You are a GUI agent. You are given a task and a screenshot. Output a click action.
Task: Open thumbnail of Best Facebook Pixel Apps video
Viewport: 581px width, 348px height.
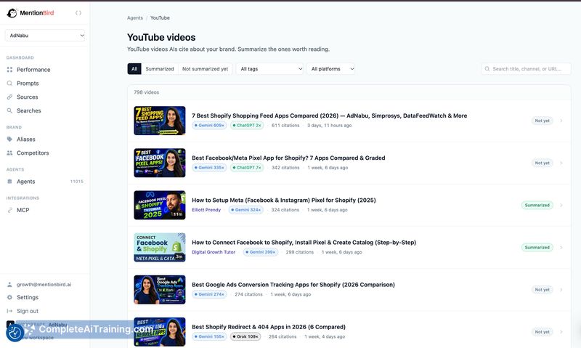160,163
